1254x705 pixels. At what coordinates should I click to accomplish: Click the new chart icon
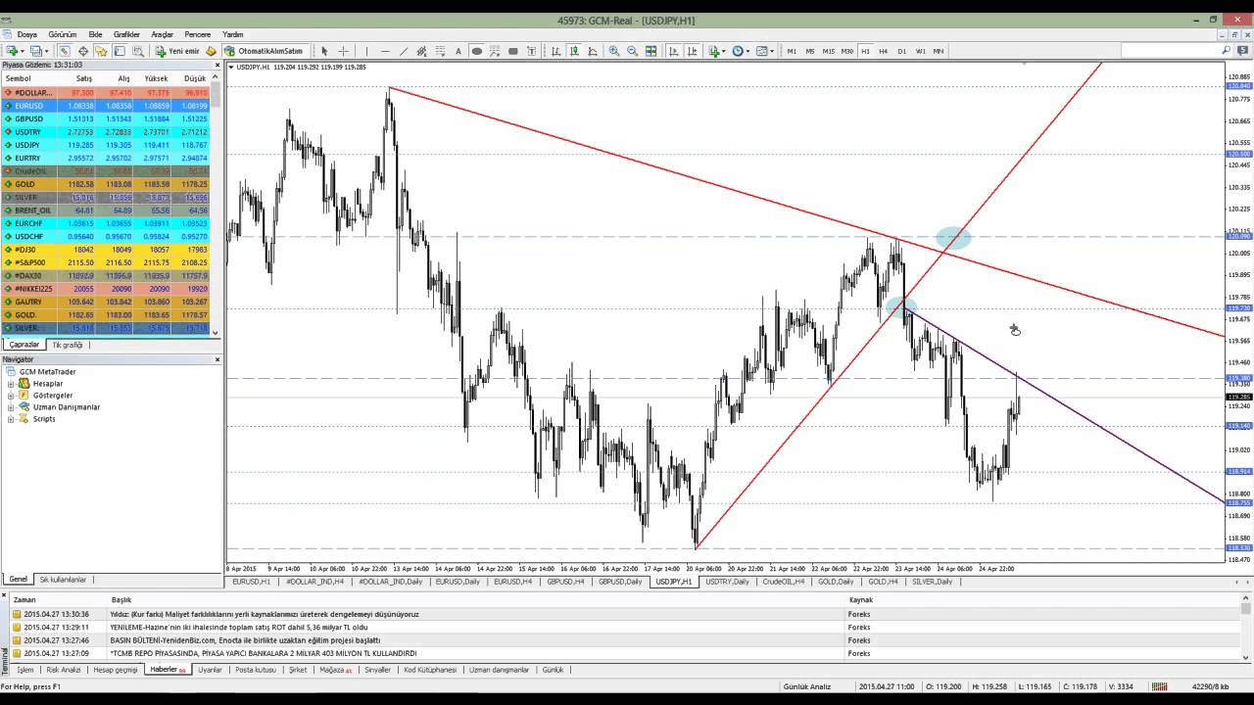point(12,51)
